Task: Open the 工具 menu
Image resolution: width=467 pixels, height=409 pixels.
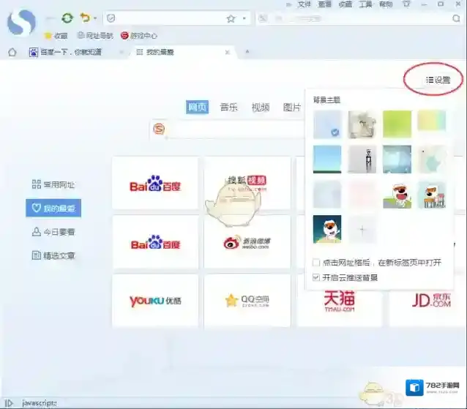Action: coord(365,4)
